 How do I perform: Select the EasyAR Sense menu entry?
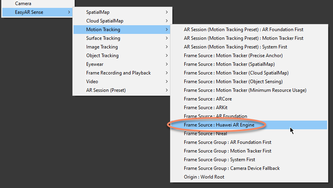[38, 12]
